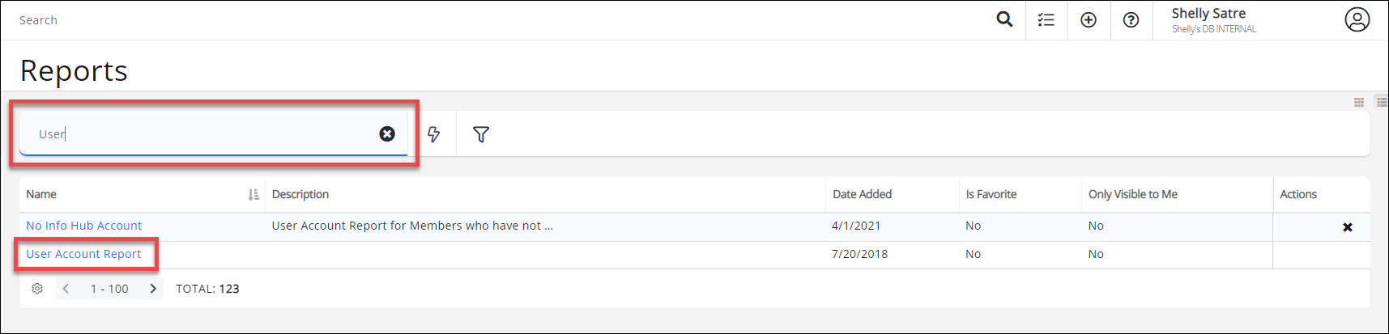This screenshot has height=334, width=1389.
Task: Switch to grid view layout
Action: click(x=1359, y=102)
